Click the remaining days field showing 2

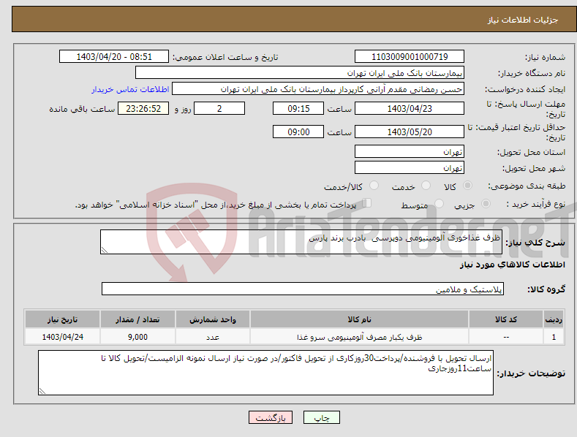coord(219,108)
